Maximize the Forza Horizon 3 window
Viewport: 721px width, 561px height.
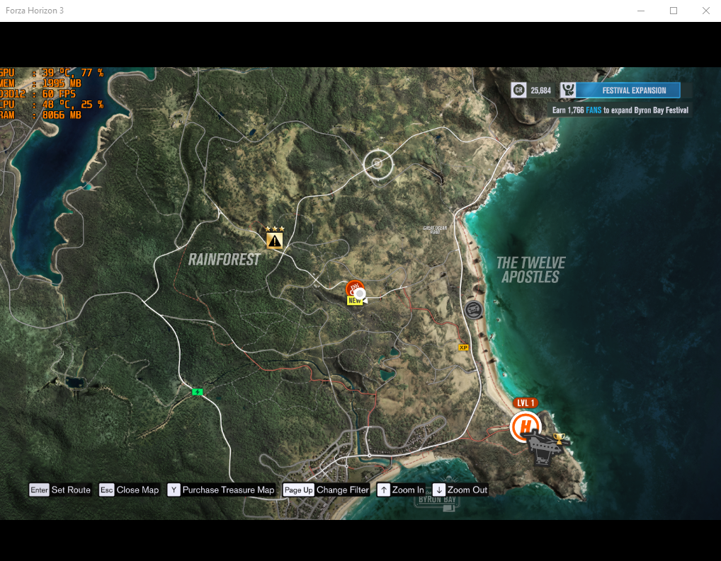click(x=673, y=11)
